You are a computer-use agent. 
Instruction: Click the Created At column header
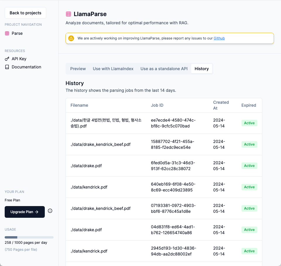pos(221,105)
